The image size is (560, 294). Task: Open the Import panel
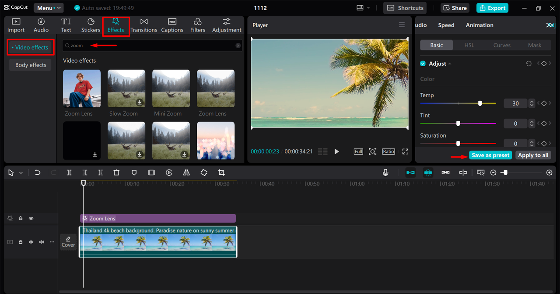(x=16, y=25)
